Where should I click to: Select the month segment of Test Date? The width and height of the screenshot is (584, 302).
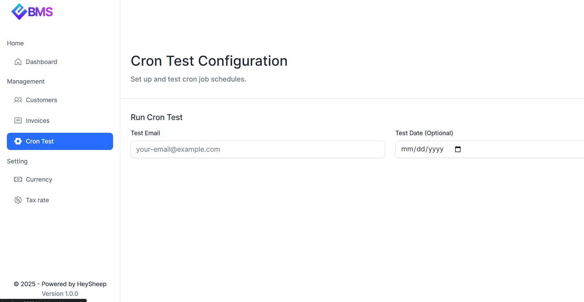[407, 149]
